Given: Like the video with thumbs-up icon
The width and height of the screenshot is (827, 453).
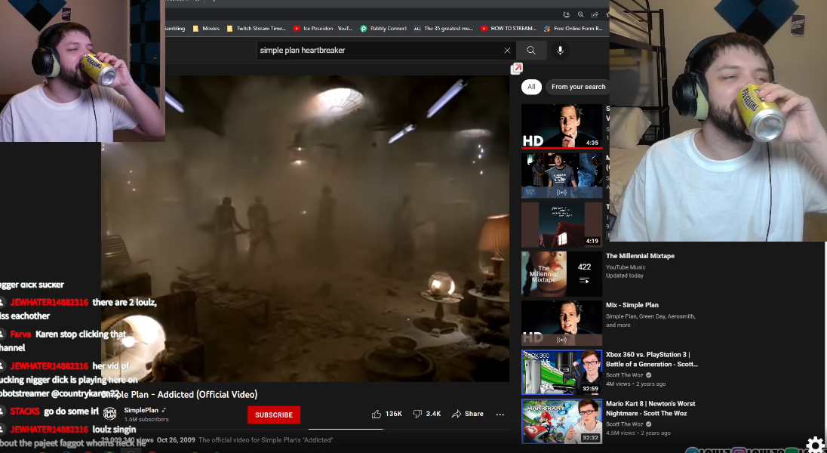Looking at the screenshot, I should pos(376,414).
